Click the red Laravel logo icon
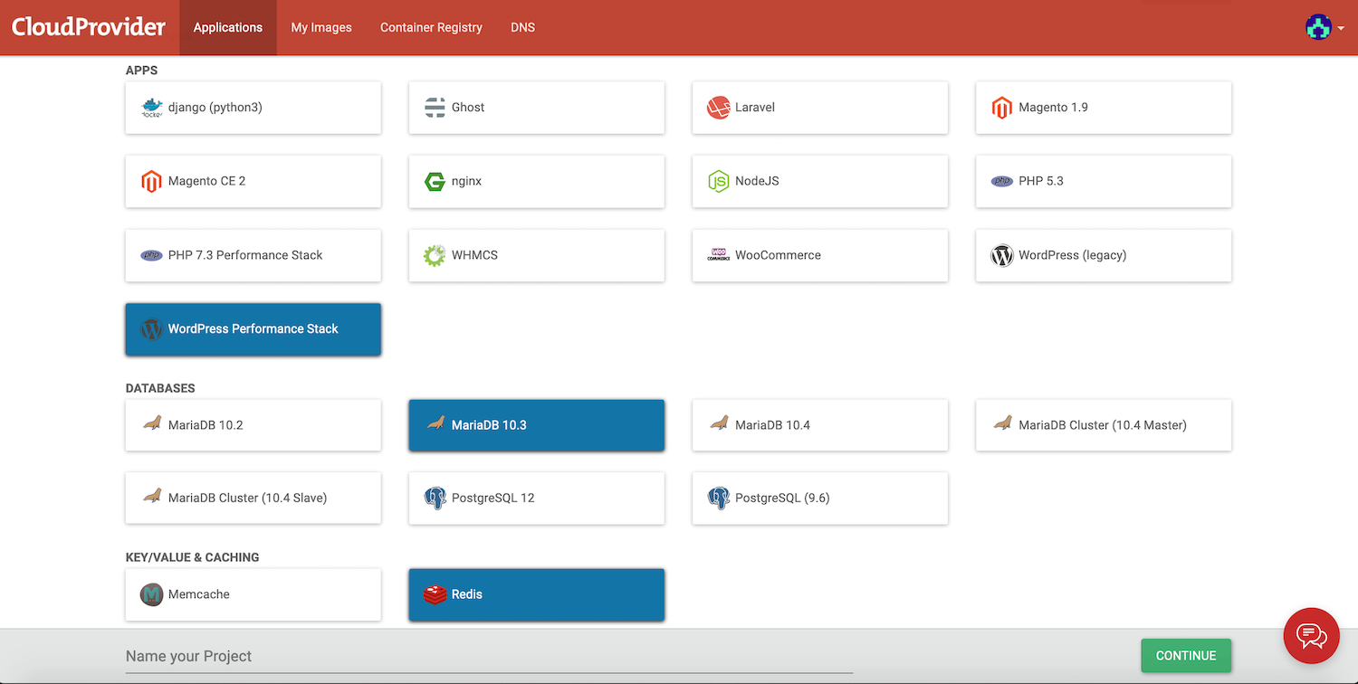The height and width of the screenshot is (684, 1358). 718,108
